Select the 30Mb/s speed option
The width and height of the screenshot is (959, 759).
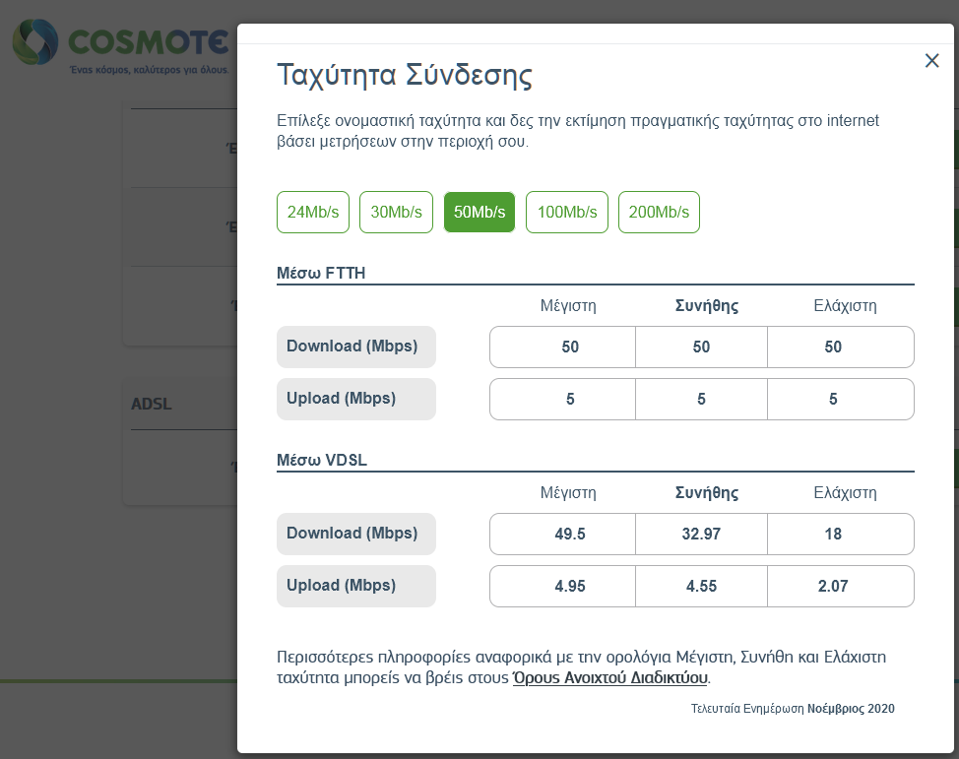tap(396, 213)
